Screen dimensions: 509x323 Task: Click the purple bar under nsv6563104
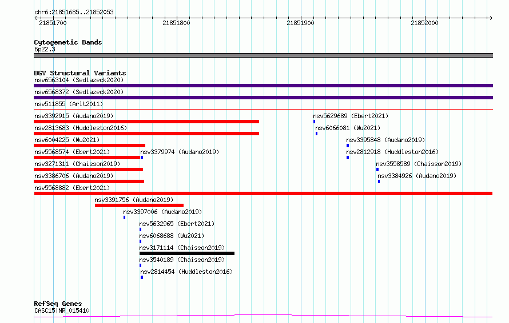click(x=263, y=86)
